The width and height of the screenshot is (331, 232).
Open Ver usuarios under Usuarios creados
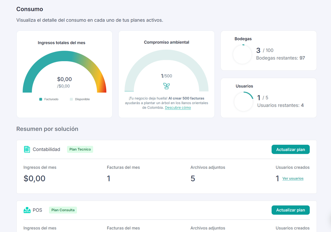[x=293, y=178]
